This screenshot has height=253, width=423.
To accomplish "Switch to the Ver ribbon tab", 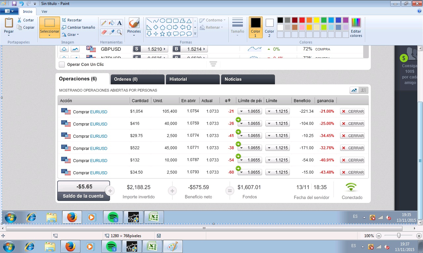I will coord(44,12).
